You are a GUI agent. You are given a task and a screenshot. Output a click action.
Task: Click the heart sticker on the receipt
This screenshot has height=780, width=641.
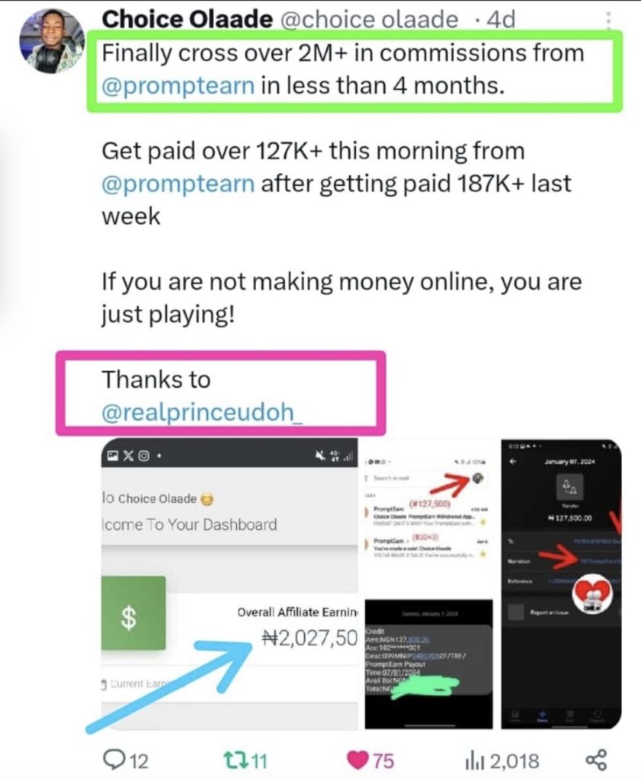(591, 594)
